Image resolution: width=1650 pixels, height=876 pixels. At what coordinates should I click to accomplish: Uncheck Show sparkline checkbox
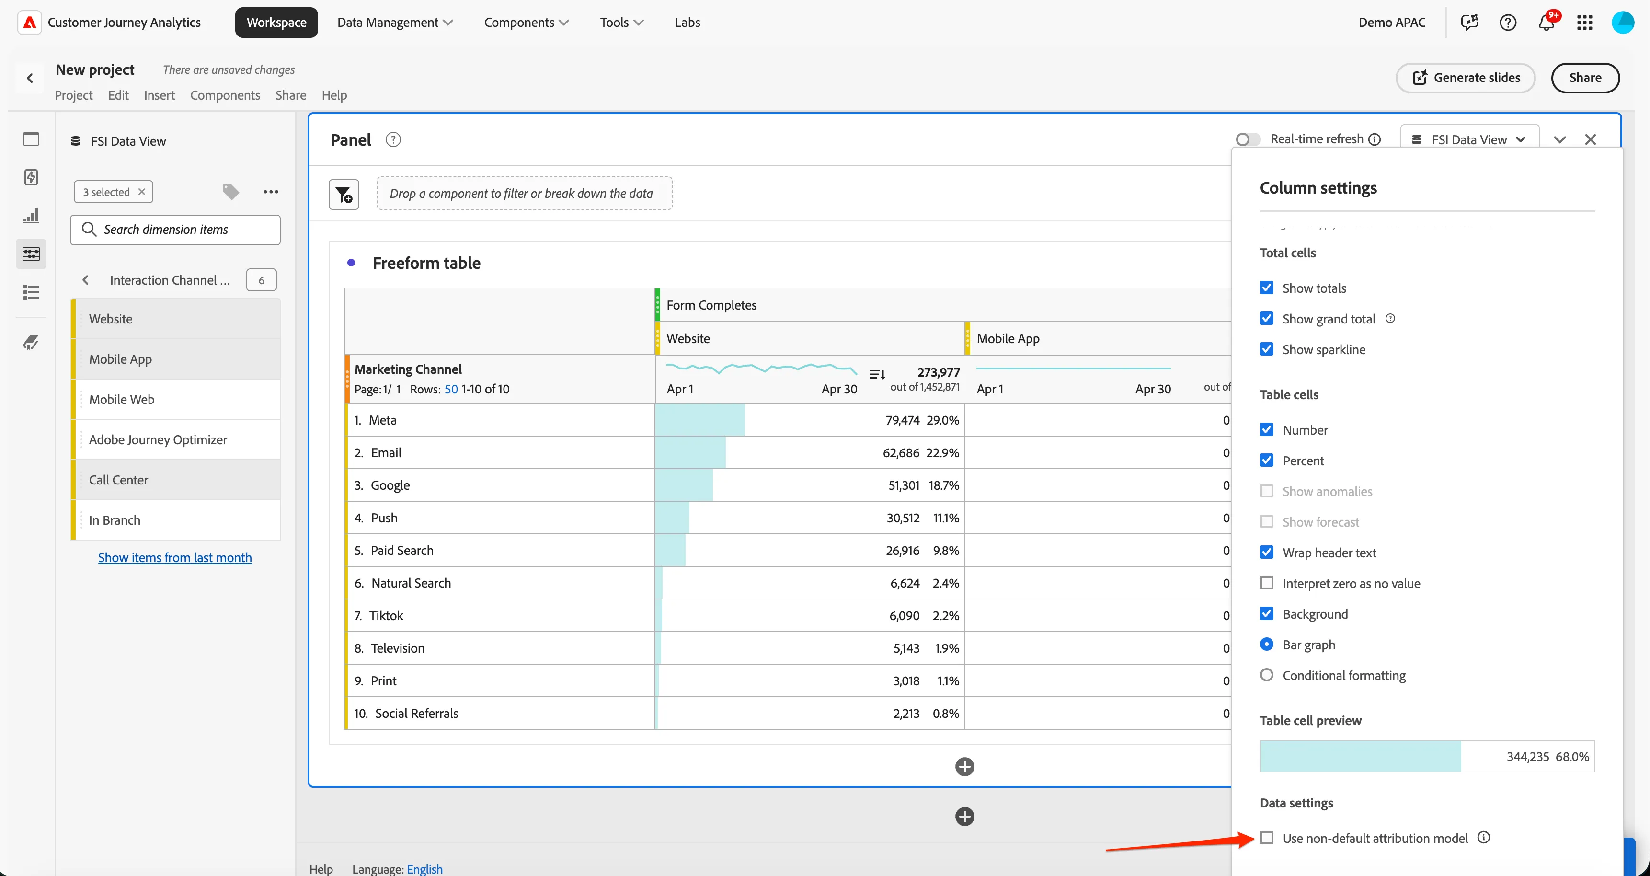[1266, 349]
